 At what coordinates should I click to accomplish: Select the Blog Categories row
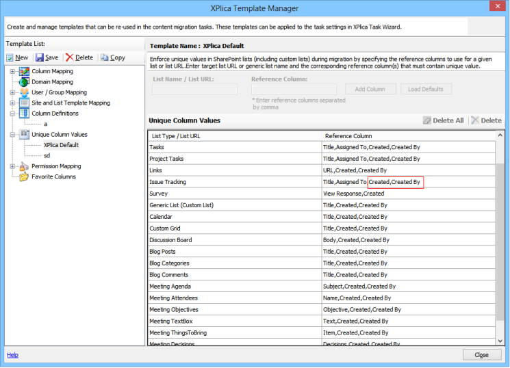pyautogui.click(x=322, y=263)
